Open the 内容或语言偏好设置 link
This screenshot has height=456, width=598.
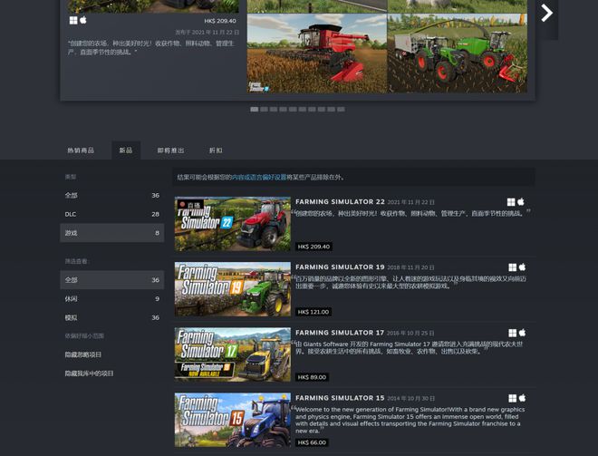[259, 177]
